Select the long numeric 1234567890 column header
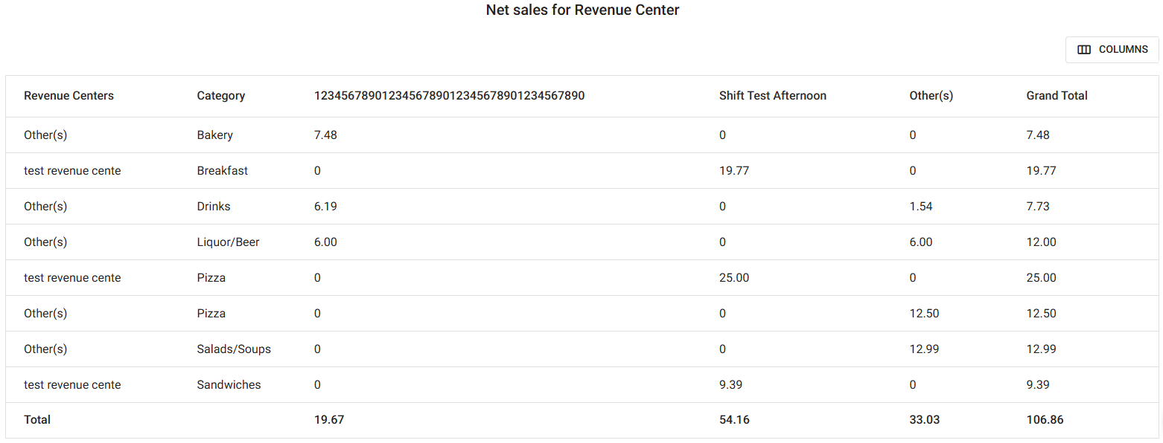Screen dimensions: 1163x443 449,96
